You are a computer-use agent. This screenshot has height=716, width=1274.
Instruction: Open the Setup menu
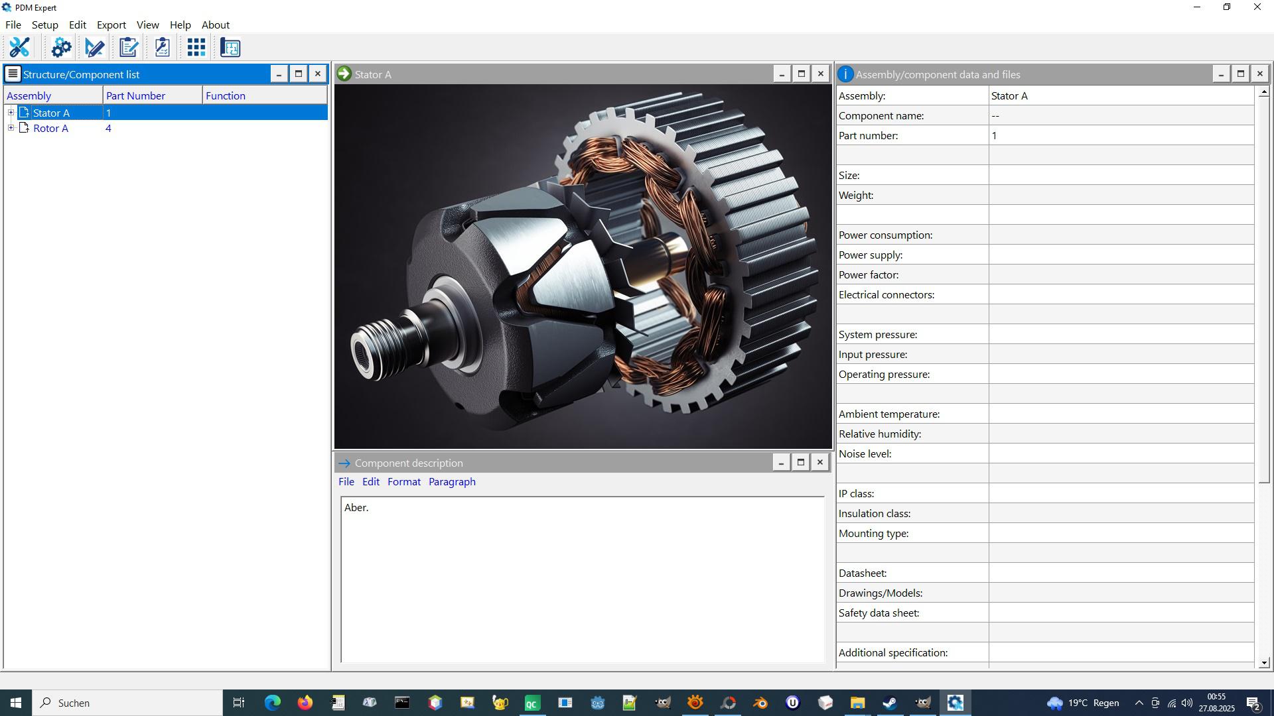pos(44,25)
